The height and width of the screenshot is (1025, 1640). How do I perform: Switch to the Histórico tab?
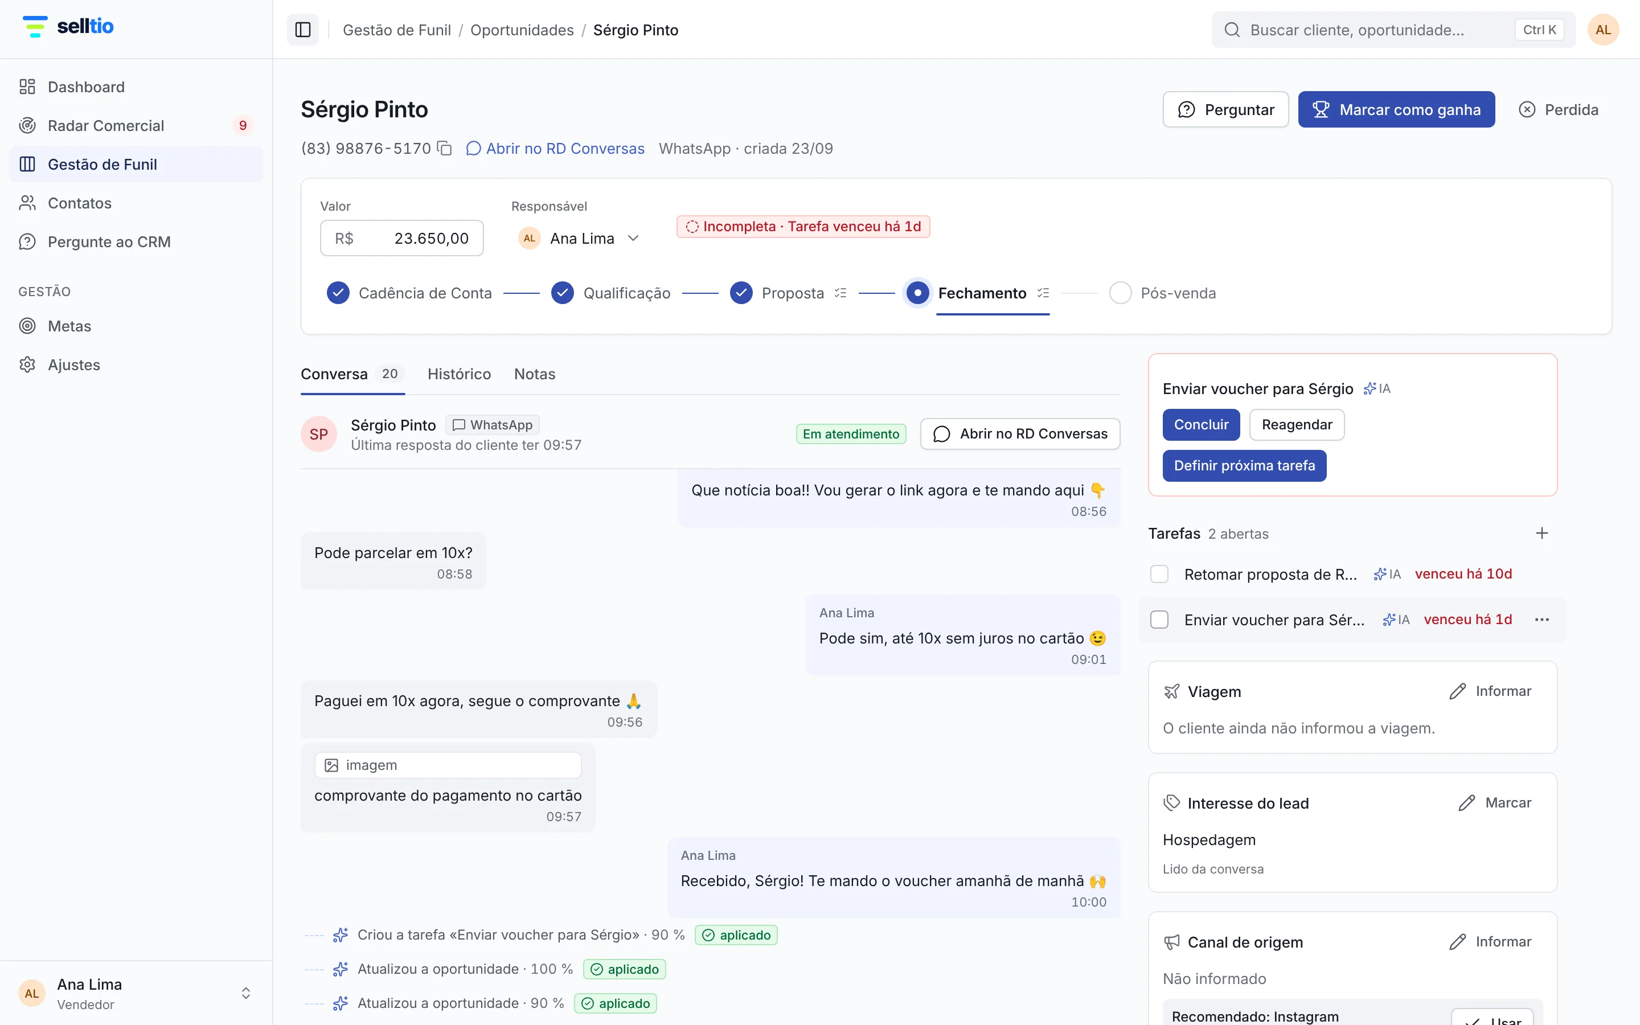point(459,374)
